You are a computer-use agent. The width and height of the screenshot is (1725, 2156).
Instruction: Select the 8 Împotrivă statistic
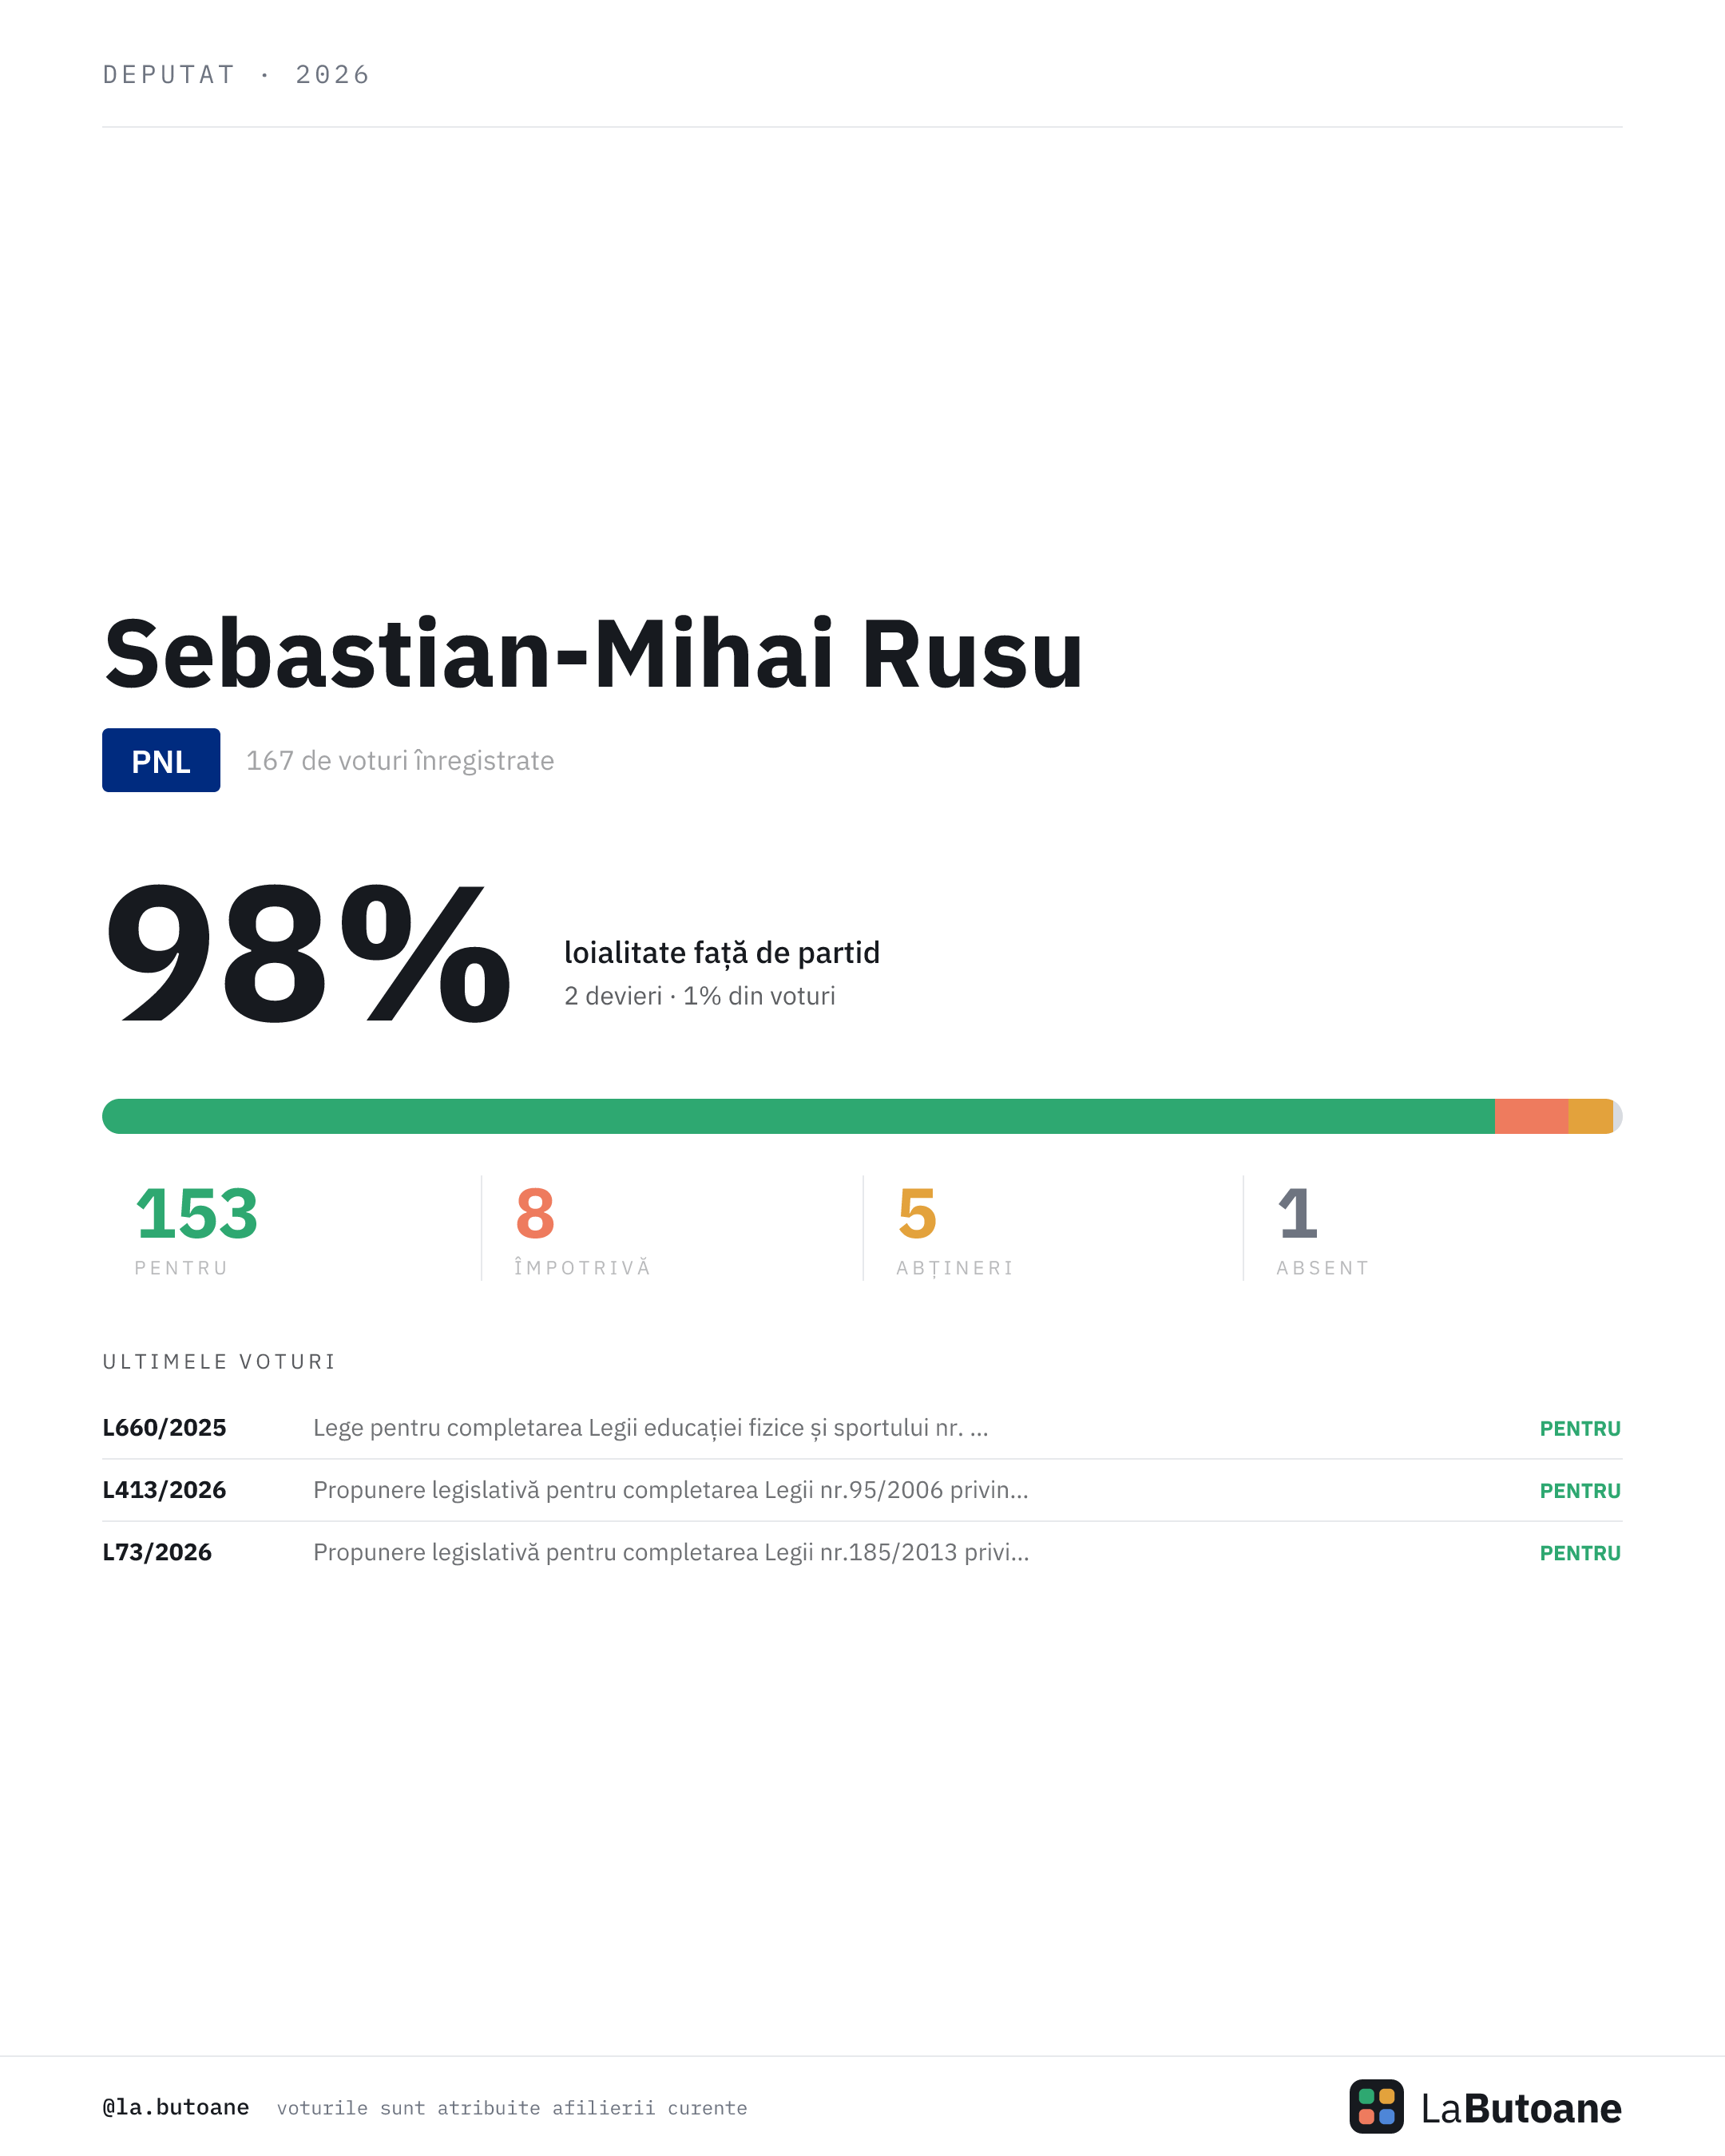[582, 1229]
